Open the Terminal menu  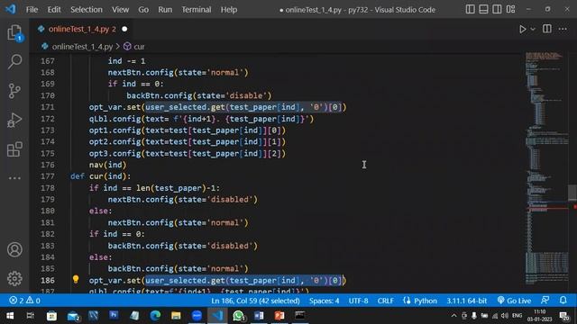tap(197, 10)
